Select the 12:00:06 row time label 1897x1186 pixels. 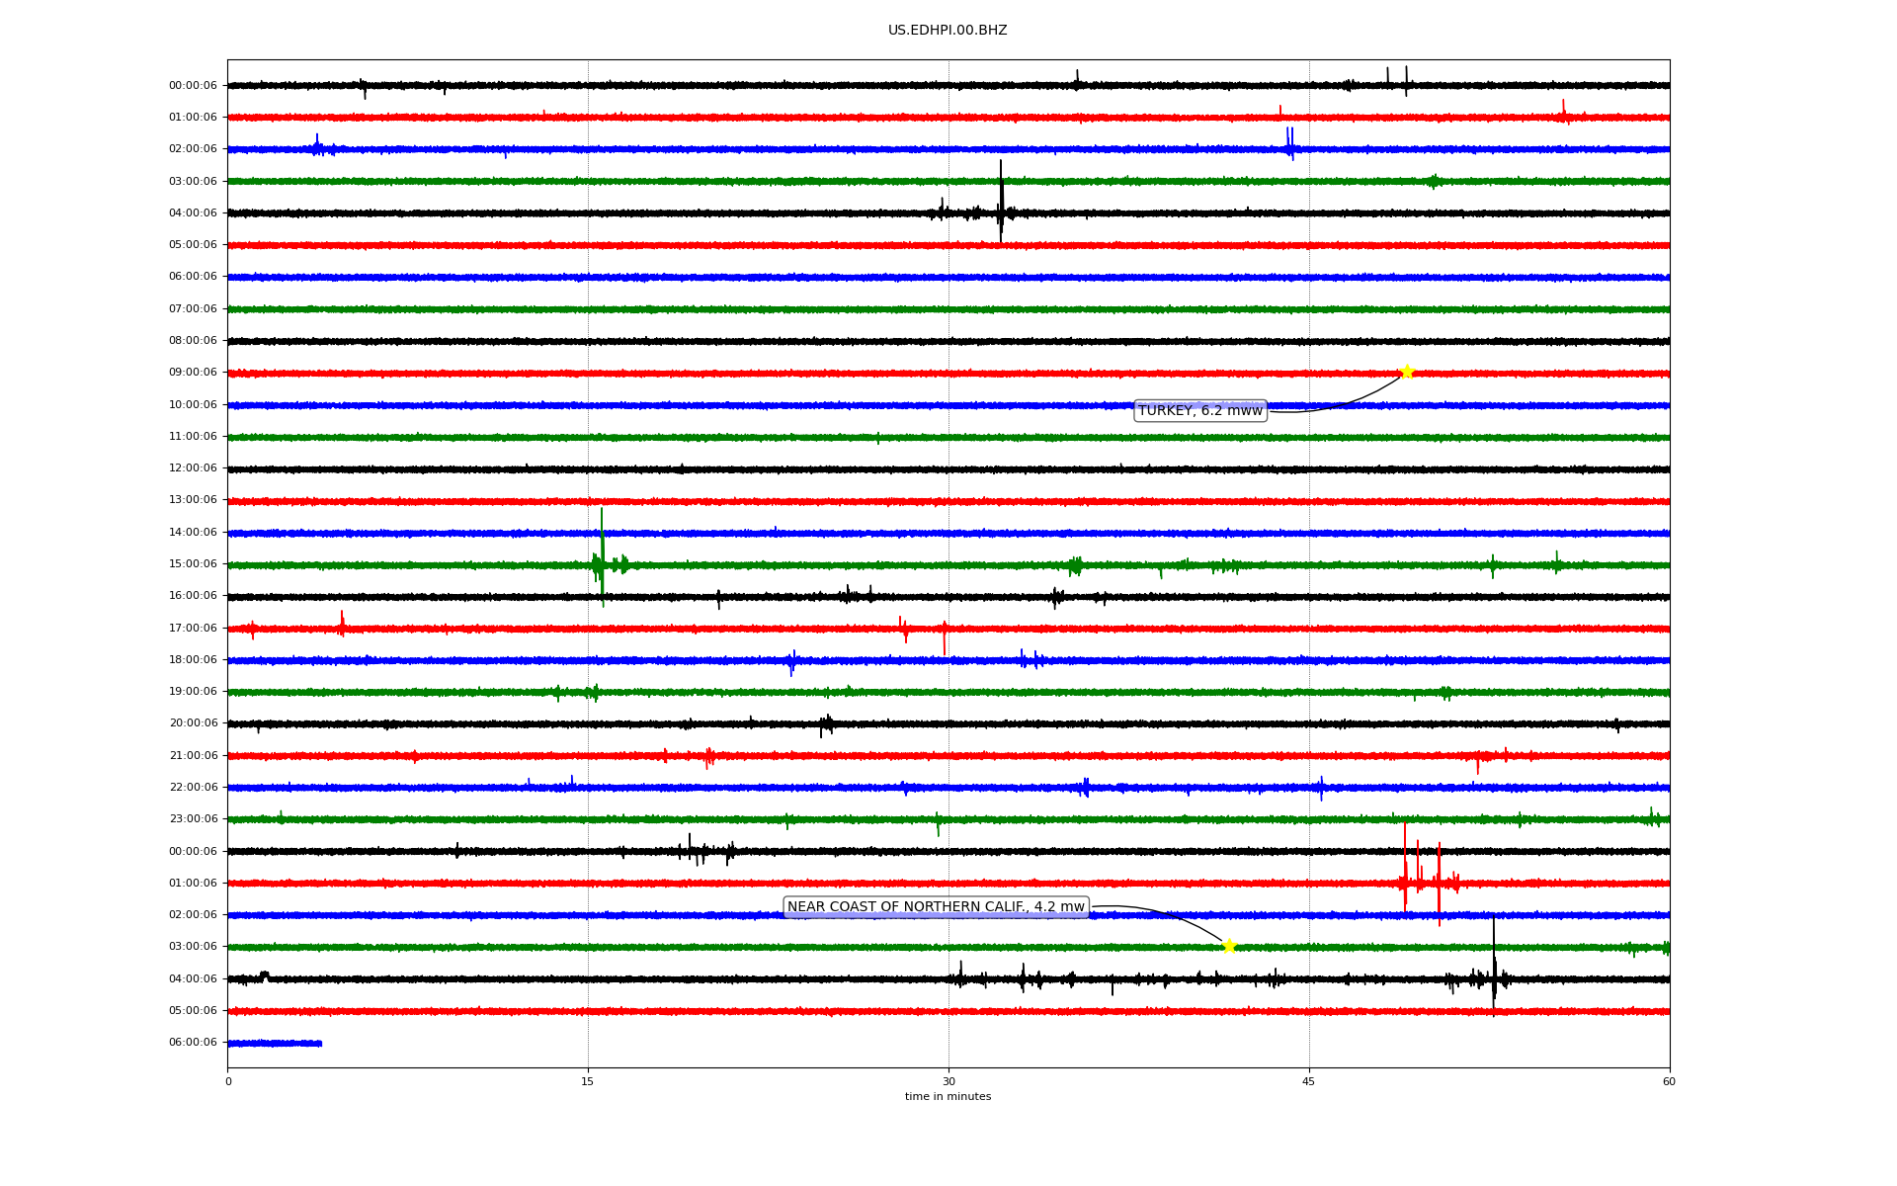[193, 467]
